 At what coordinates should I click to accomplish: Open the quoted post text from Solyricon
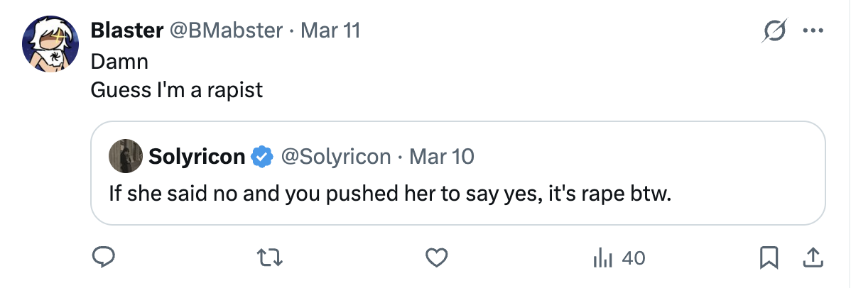coord(389,193)
